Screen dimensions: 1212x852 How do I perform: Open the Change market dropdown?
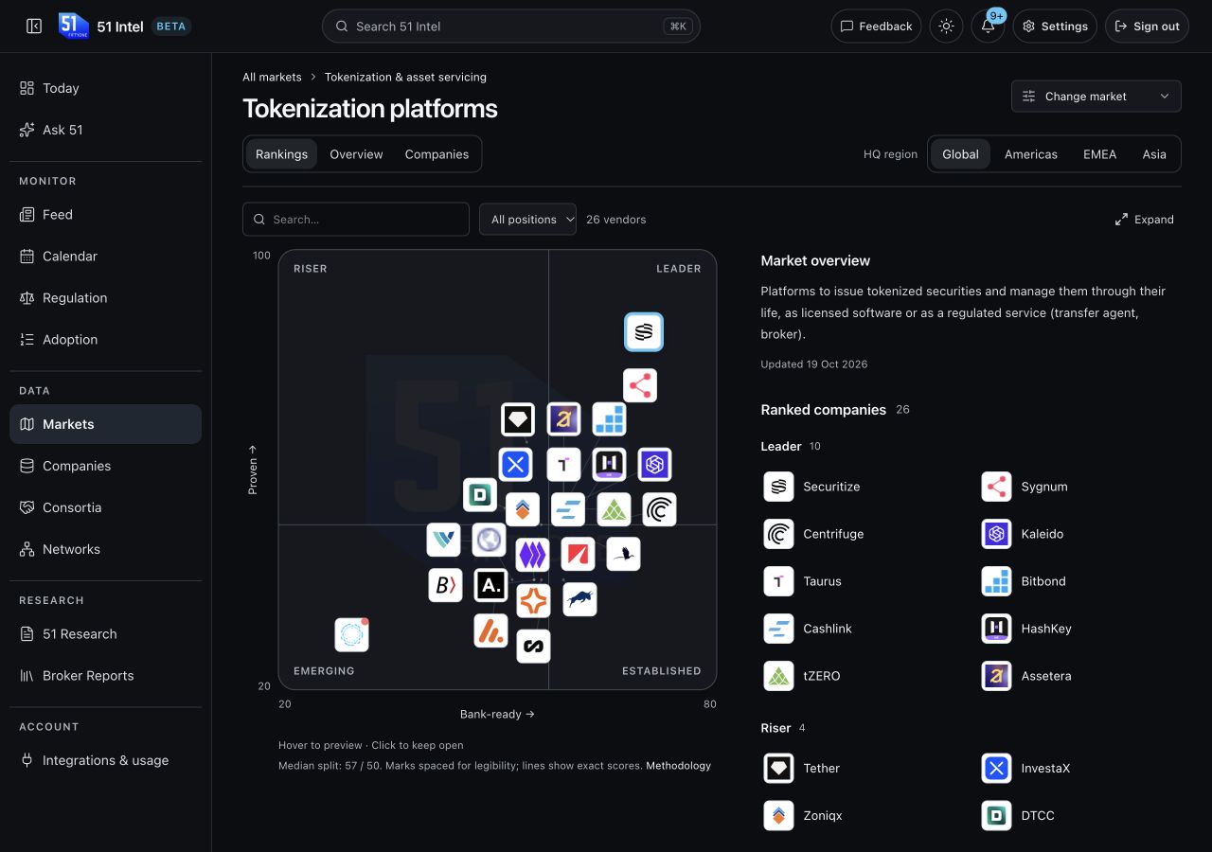(1096, 97)
